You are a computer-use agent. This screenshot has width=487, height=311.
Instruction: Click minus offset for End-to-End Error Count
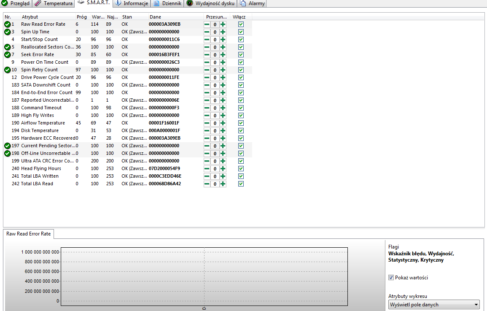coord(207,92)
